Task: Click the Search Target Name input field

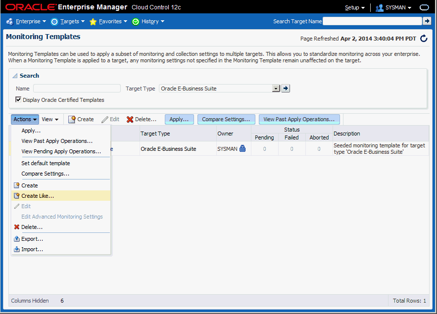Action: coord(372,21)
